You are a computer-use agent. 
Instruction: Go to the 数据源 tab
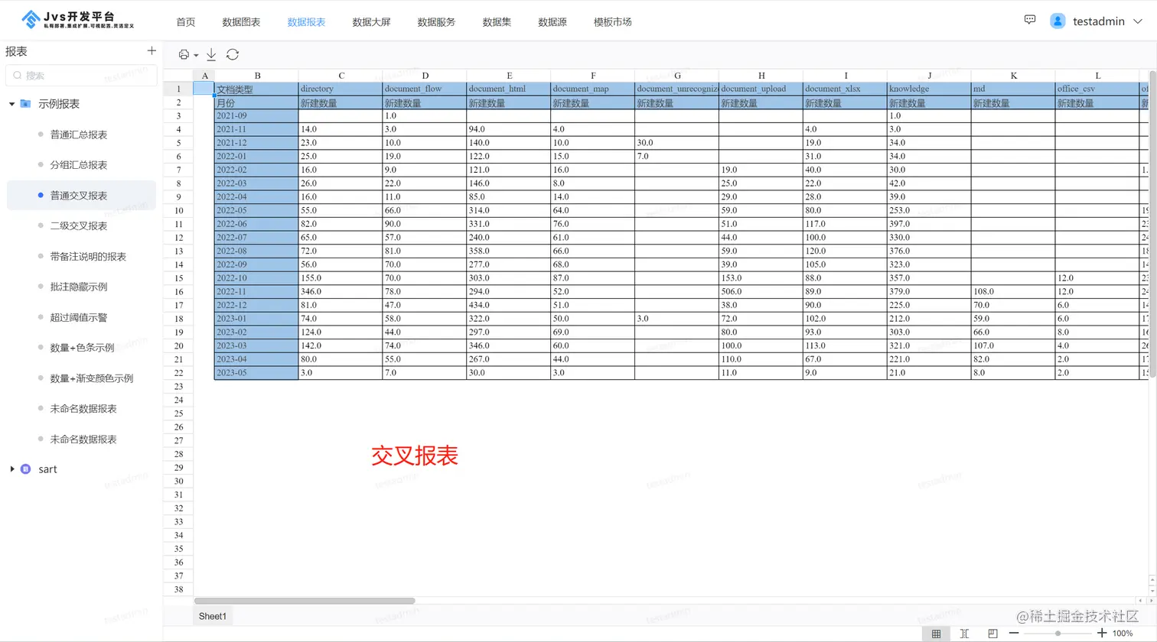click(x=552, y=22)
